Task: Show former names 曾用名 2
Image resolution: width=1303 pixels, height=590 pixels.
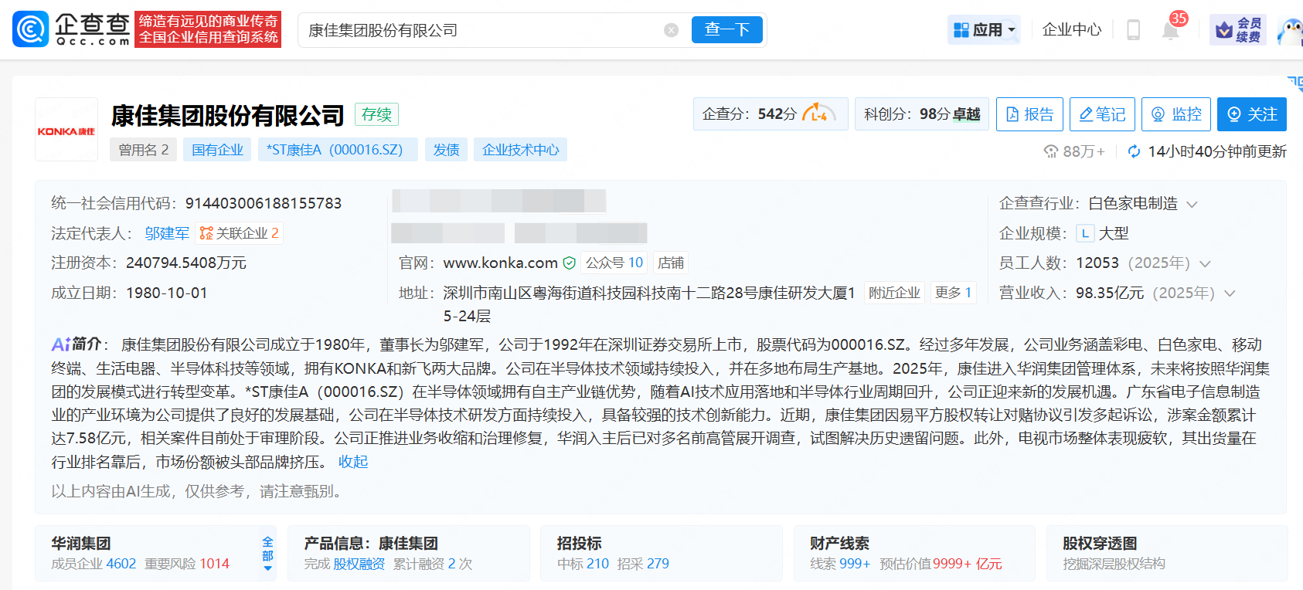Action: 143,150
